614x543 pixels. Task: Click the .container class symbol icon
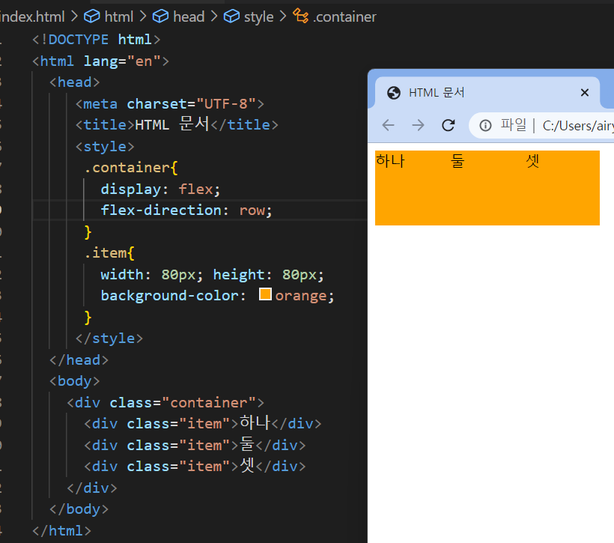point(301,16)
